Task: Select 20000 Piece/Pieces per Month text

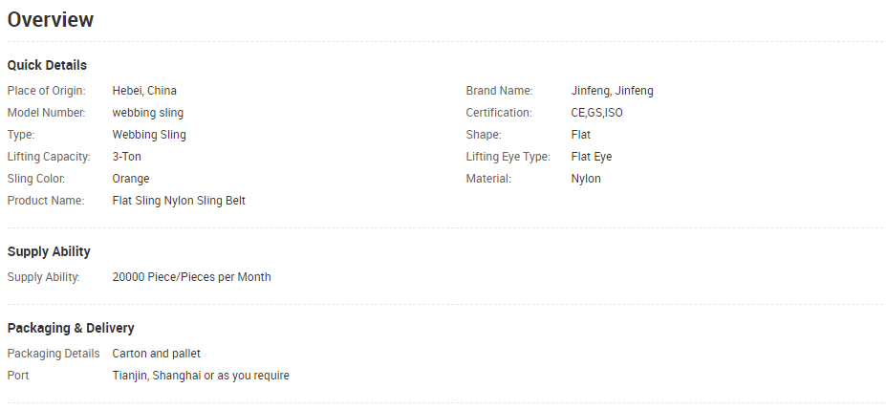Action: tap(191, 277)
